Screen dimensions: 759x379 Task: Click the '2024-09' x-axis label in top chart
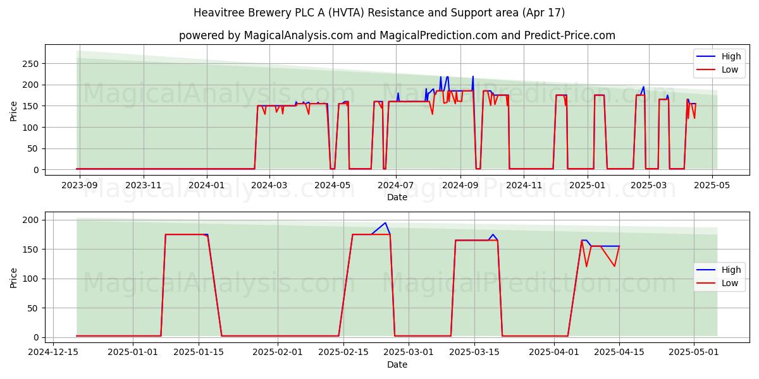[460, 185]
